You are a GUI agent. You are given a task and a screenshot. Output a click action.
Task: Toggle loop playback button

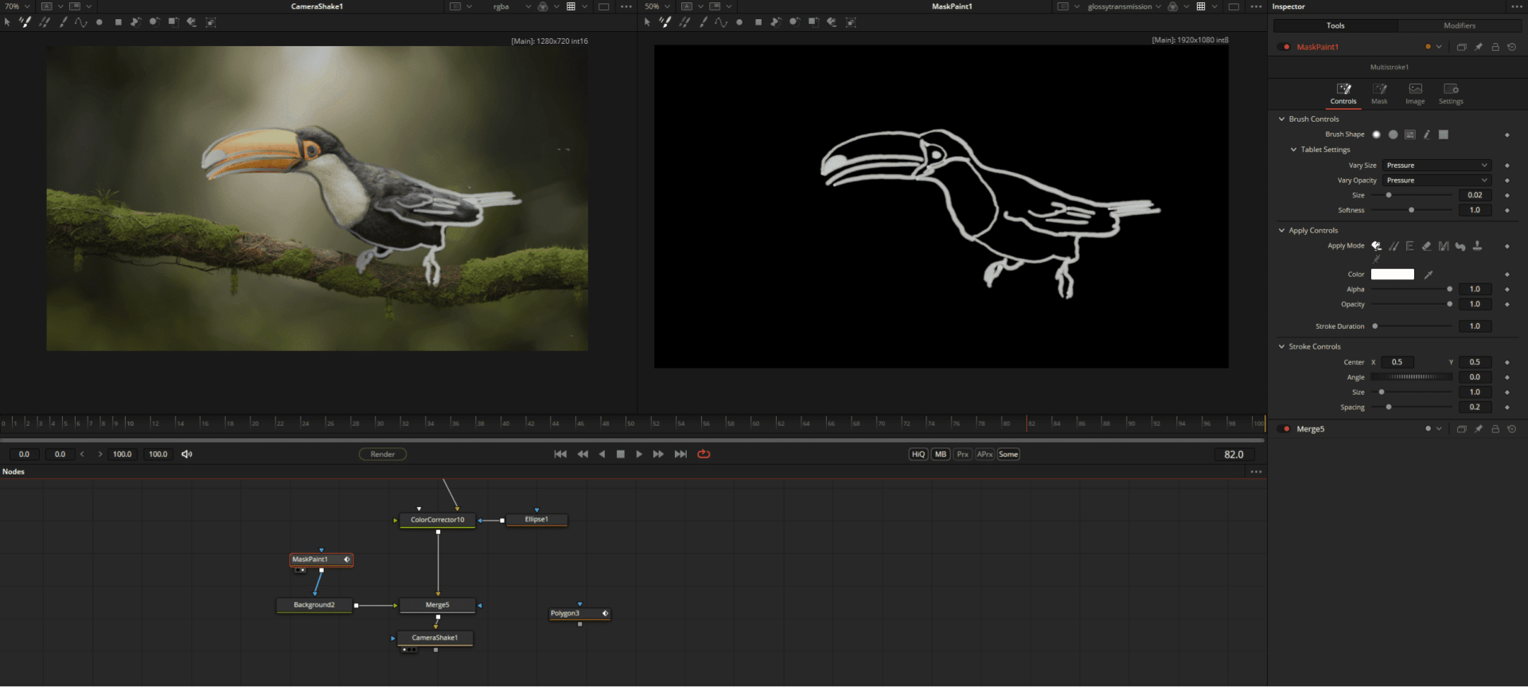pos(704,455)
